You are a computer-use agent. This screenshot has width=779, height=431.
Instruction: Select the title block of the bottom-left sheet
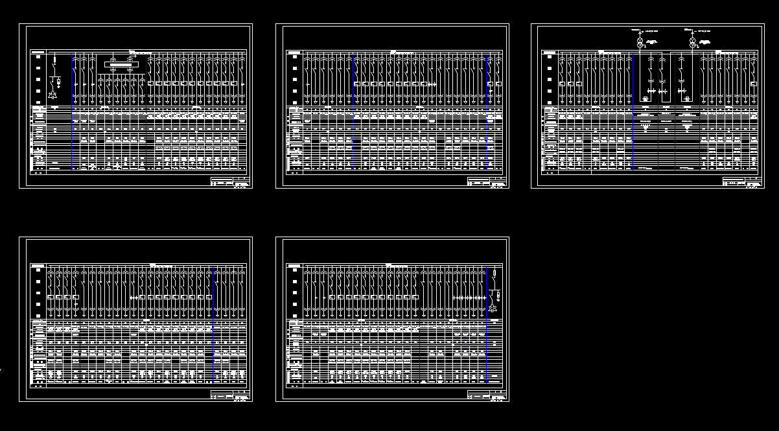(x=231, y=394)
